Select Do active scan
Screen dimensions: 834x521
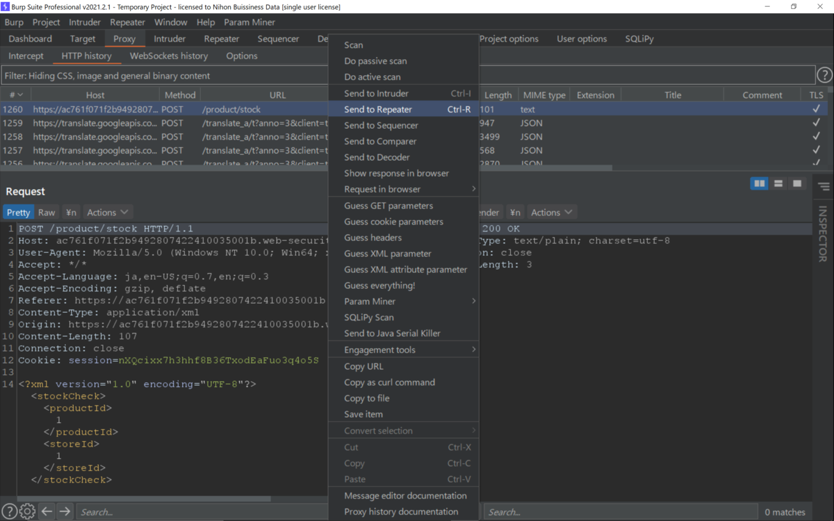coord(403,77)
